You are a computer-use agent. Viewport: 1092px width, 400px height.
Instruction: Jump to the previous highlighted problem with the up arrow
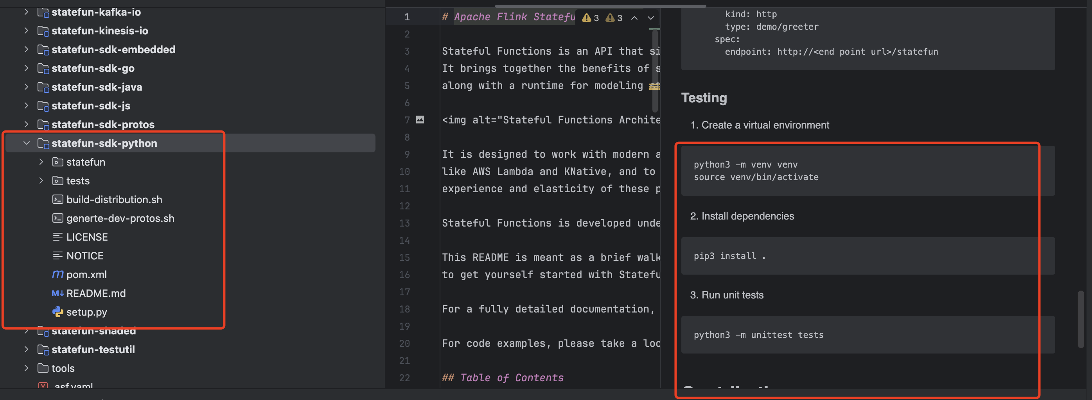tap(634, 18)
